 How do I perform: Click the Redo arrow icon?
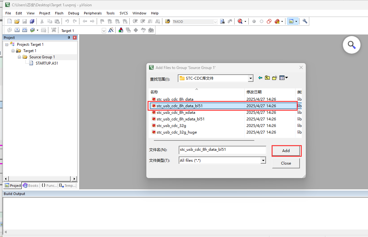[x=75, y=21]
